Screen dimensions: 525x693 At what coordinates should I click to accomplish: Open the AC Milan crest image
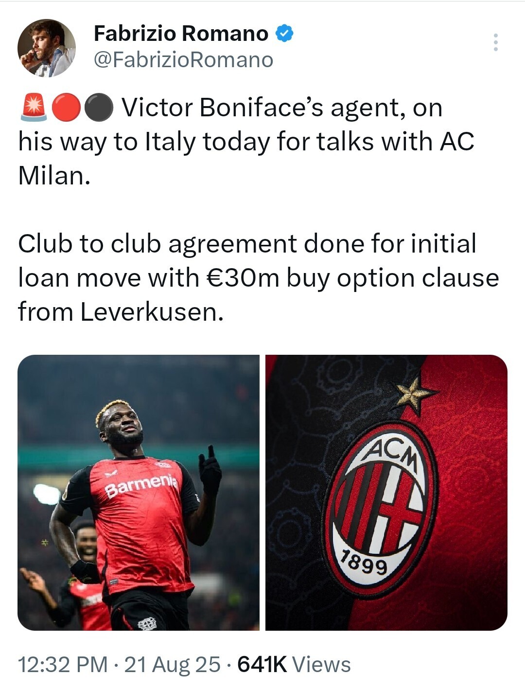click(386, 492)
